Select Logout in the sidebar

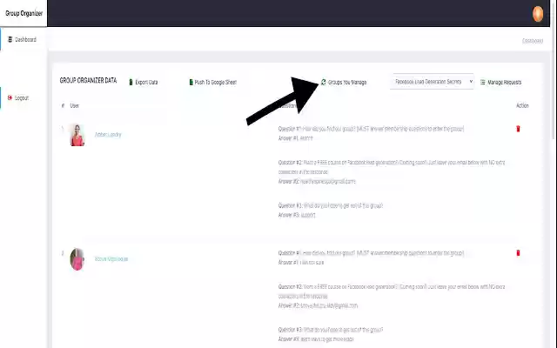tap(23, 97)
